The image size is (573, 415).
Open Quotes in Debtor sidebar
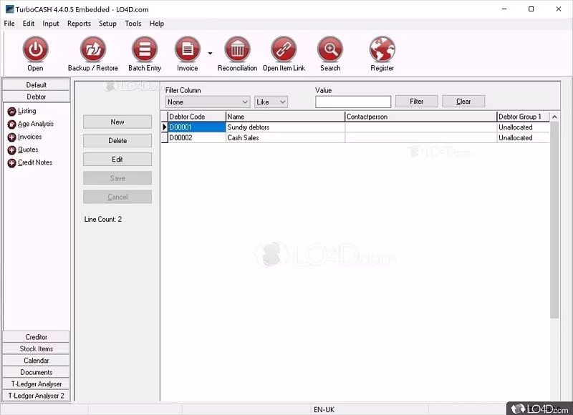(x=23, y=150)
